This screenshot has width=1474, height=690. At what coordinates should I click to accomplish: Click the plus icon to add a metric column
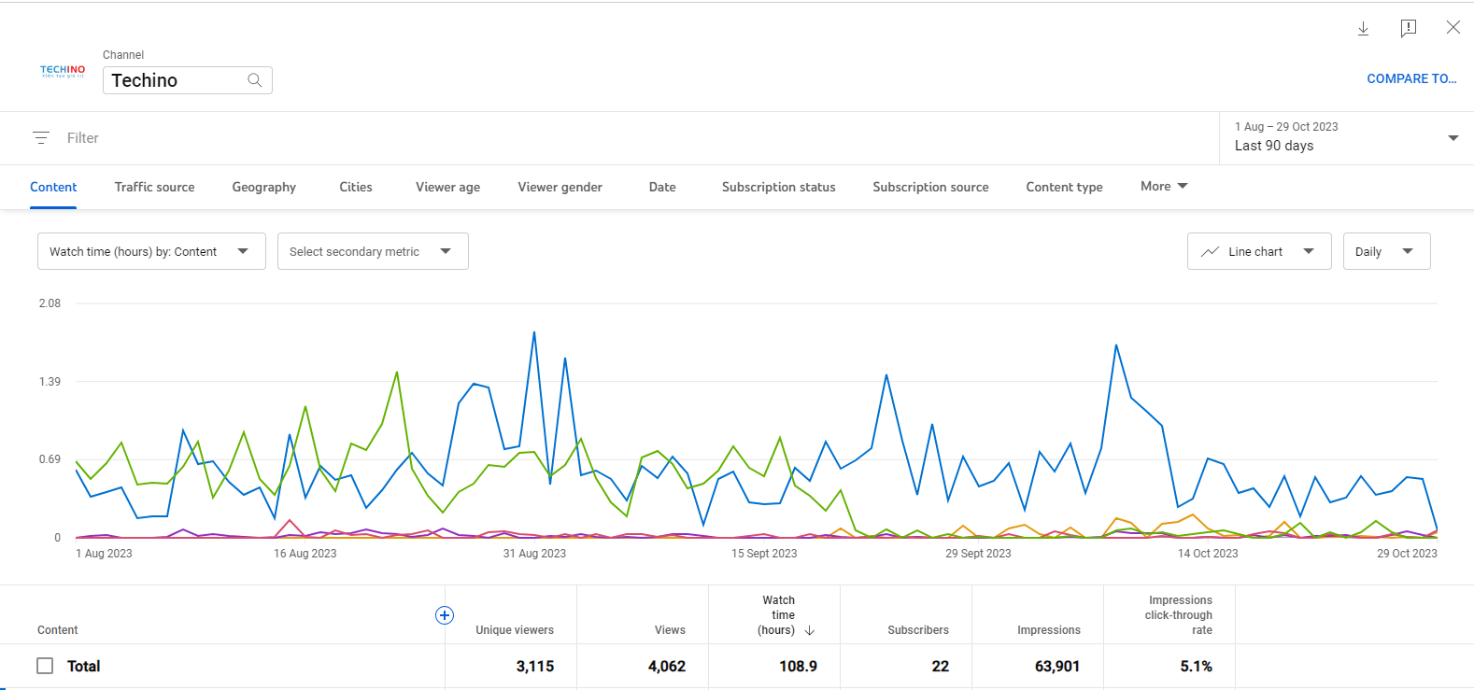[x=445, y=615]
